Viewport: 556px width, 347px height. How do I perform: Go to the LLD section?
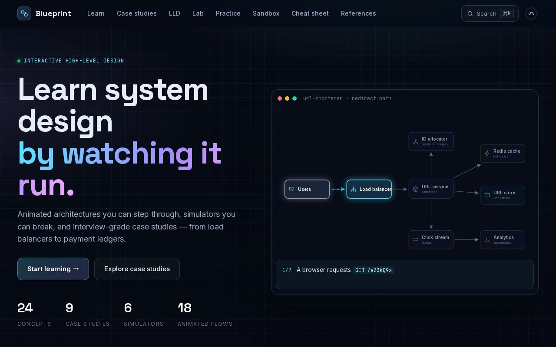pos(175,13)
